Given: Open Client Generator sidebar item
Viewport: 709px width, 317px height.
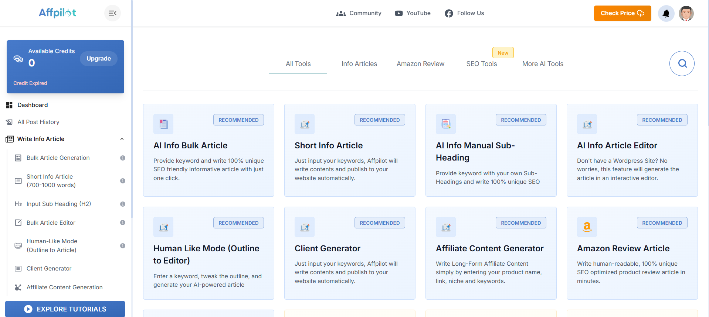Looking at the screenshot, I should [x=49, y=269].
